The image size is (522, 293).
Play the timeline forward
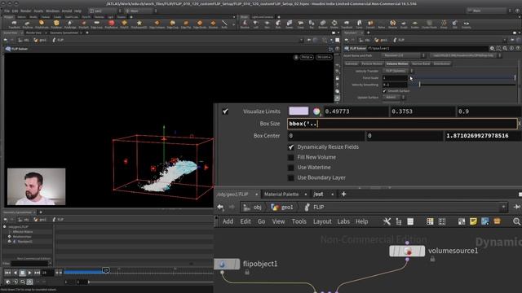coord(29,273)
